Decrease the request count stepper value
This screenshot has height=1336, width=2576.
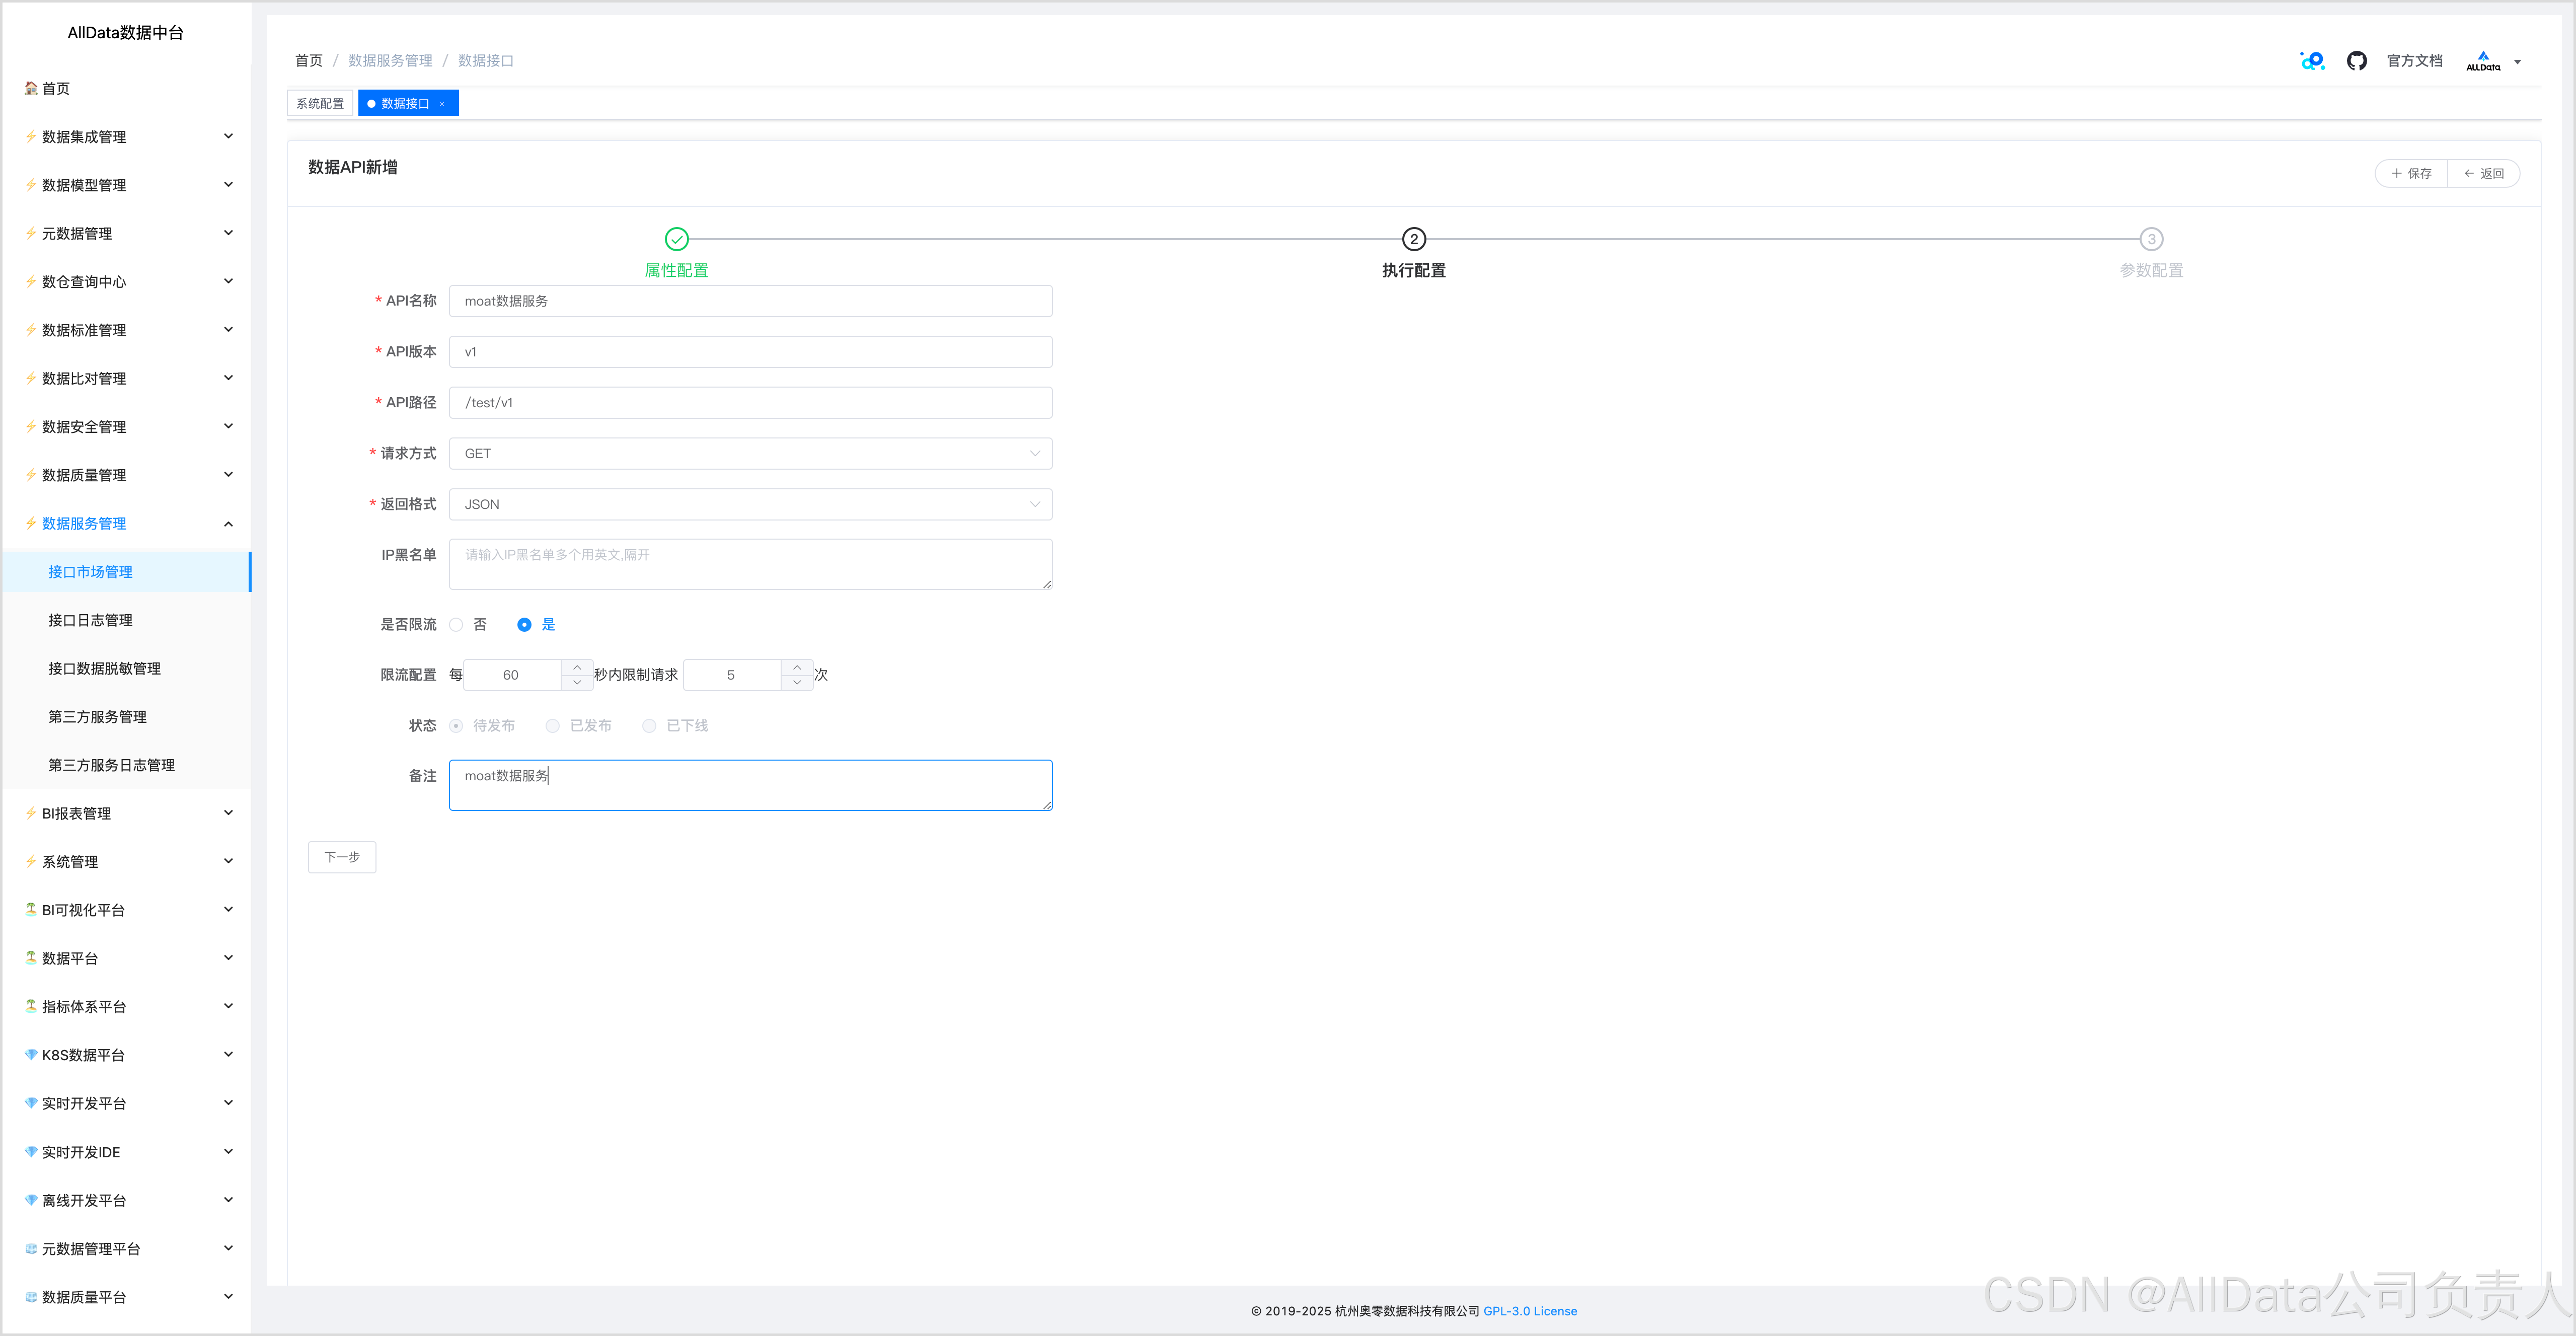[x=797, y=682]
